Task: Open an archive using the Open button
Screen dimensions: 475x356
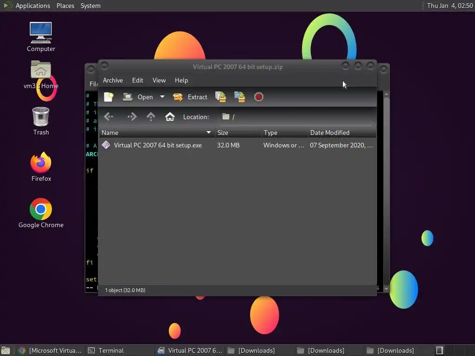Action: 138,97
